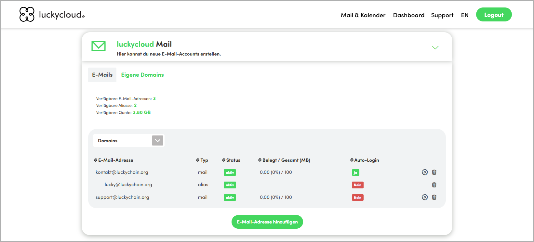Switch language via EN link

click(464, 15)
